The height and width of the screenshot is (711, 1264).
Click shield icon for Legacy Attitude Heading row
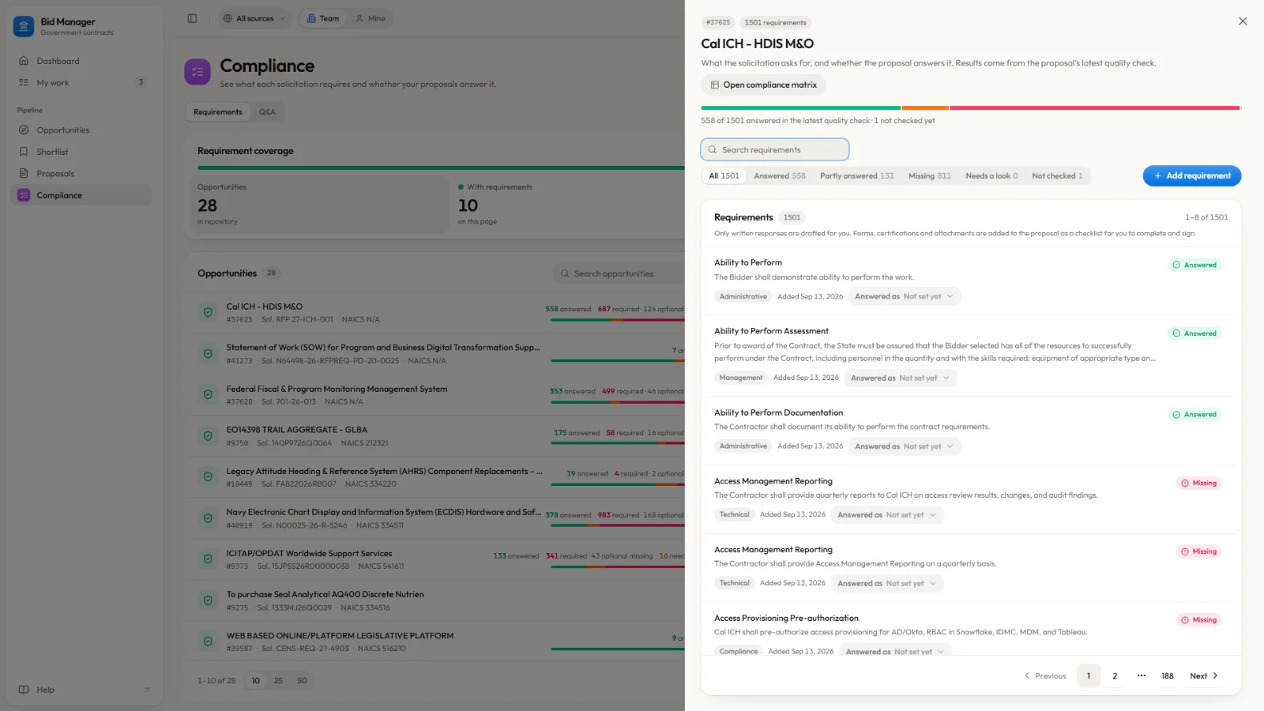tap(208, 476)
